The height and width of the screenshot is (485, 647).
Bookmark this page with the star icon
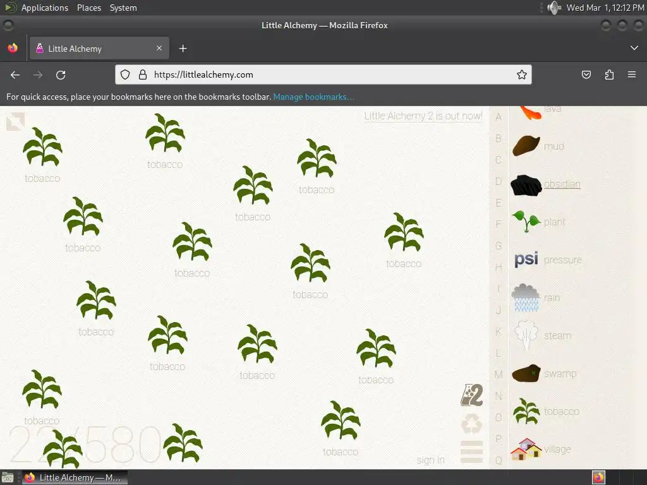click(521, 75)
